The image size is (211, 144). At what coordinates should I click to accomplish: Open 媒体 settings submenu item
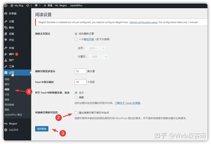tap(7, 100)
